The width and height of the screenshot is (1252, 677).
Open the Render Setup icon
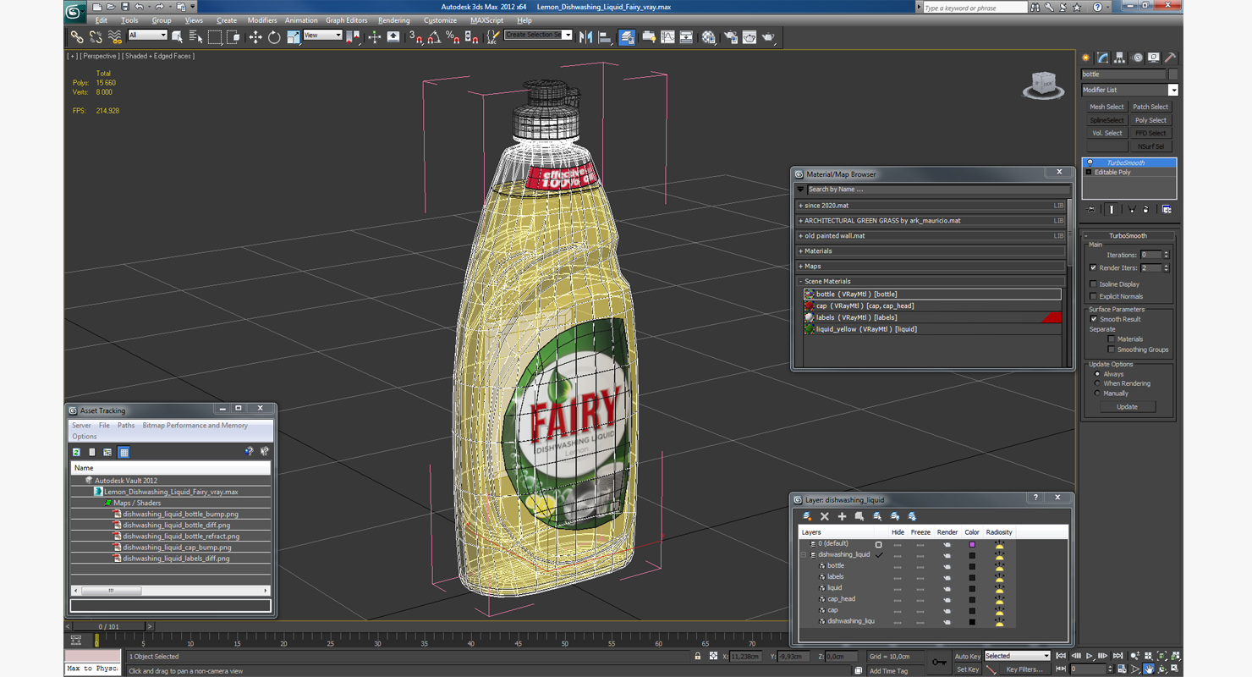[730, 37]
